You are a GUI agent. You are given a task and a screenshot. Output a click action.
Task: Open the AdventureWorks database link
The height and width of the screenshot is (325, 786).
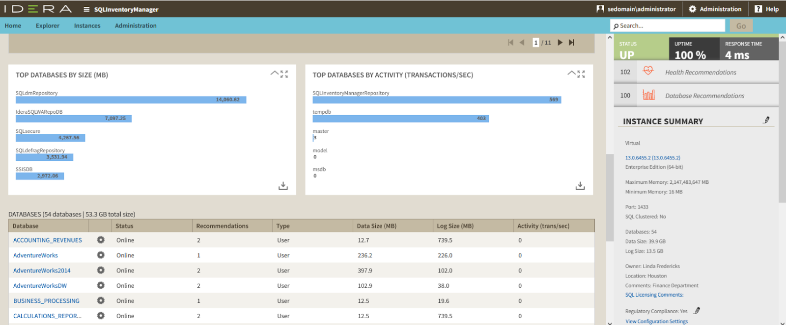click(35, 255)
